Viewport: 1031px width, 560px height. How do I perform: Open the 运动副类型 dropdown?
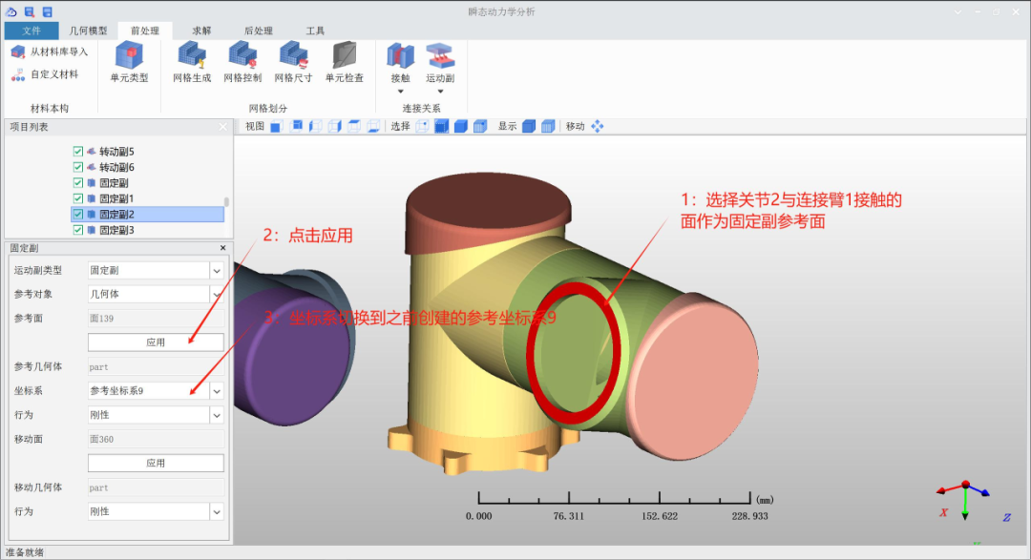(217, 270)
